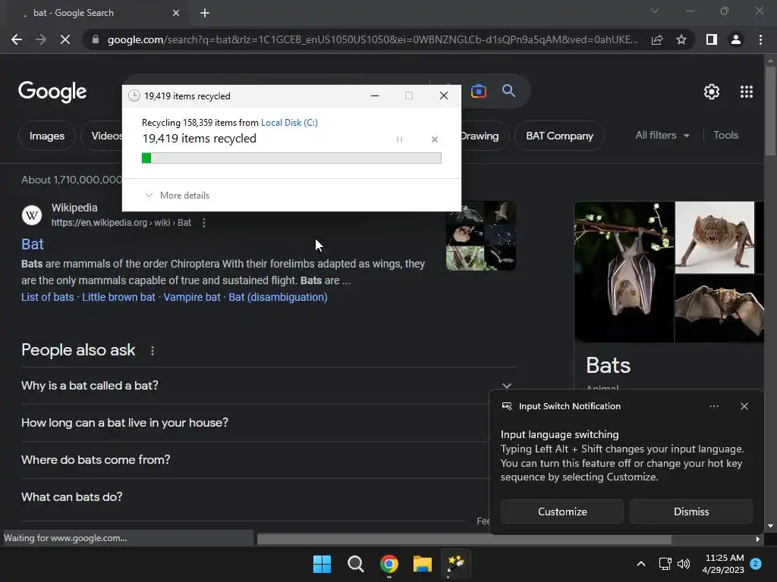
Task: Open the wand app on taskbar
Action: click(x=455, y=564)
